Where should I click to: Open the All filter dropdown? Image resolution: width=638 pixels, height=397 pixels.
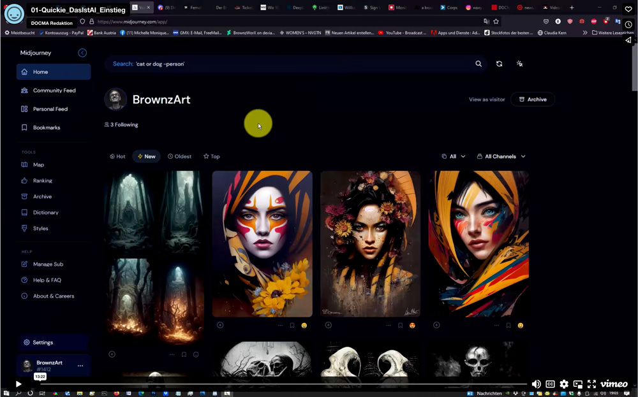pos(454,157)
